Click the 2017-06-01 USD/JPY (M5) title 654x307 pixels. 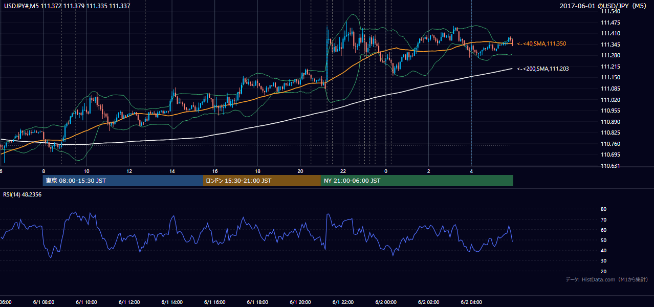(x=604, y=6)
